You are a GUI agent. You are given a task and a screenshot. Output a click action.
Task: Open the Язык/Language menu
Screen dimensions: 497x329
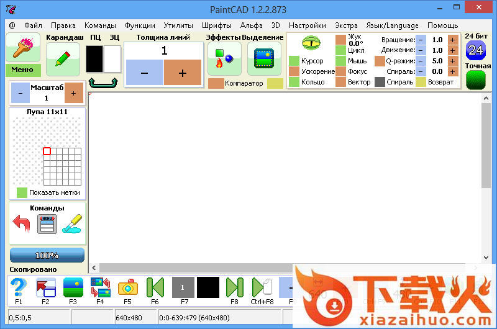[393, 25]
